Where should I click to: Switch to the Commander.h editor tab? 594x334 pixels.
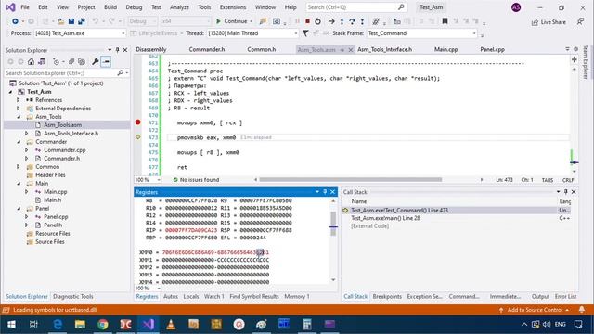click(207, 49)
